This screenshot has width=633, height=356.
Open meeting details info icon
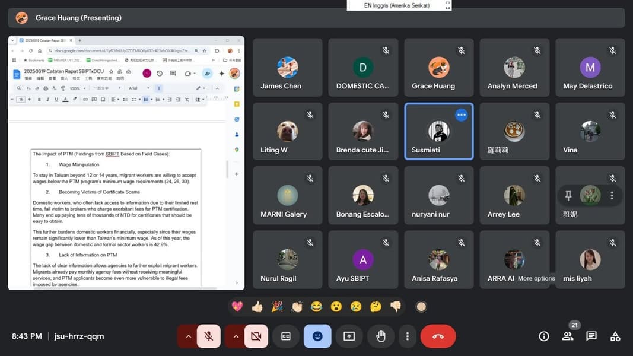click(544, 336)
